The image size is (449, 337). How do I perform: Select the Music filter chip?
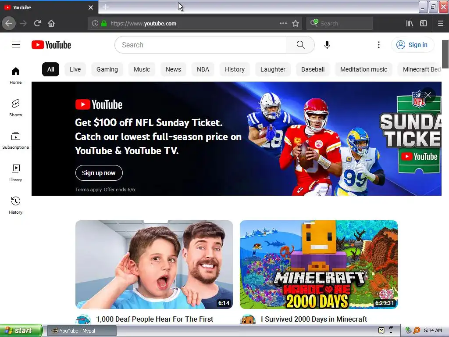[142, 69]
